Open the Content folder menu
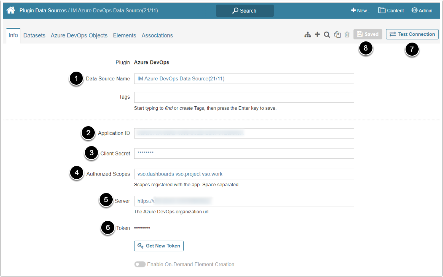443x277 pixels. click(x=391, y=11)
